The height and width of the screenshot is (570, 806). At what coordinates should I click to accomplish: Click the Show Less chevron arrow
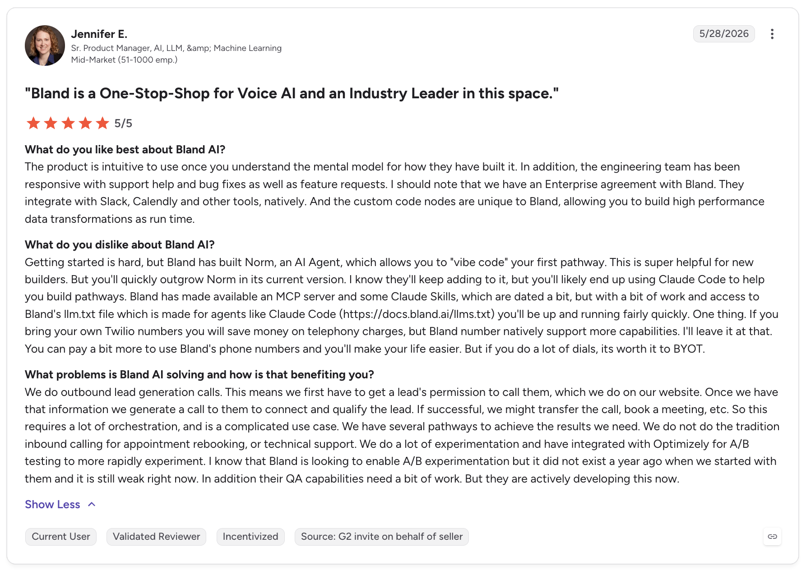92,504
